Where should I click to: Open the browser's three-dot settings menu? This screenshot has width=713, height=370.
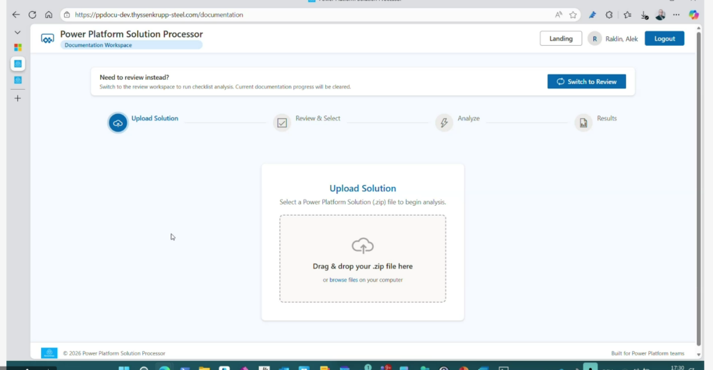(x=676, y=15)
